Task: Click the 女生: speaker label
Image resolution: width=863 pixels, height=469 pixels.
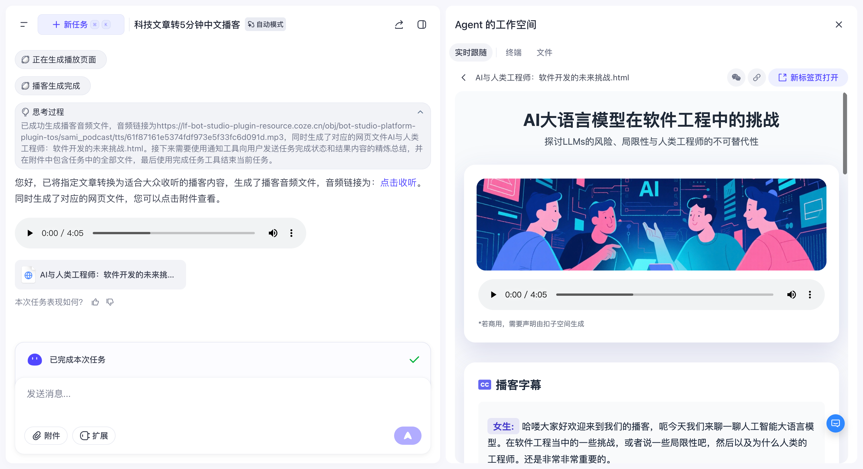Action: pyautogui.click(x=503, y=427)
